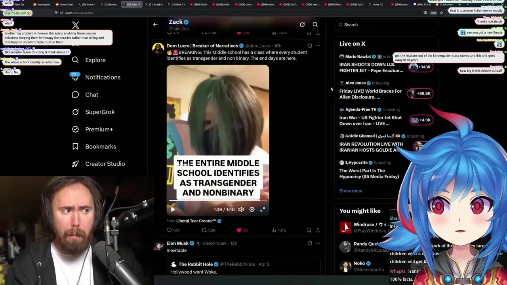Go back with the left arrow icon
The width and height of the screenshot is (507, 285).
[155, 25]
